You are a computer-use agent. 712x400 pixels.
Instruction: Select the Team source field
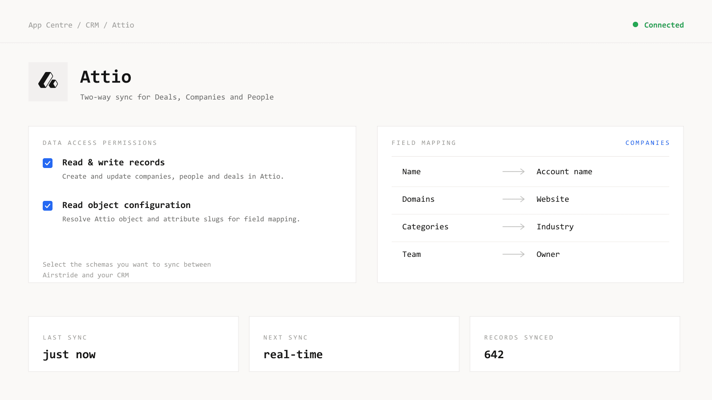412,254
